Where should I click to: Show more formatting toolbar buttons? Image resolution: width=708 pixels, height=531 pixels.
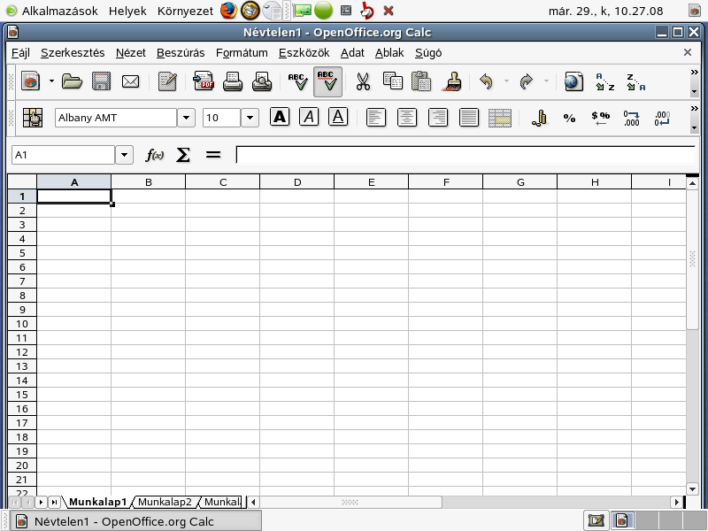695,108
